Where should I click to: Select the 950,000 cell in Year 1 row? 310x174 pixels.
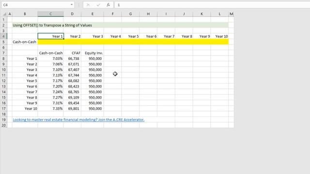(x=93, y=58)
